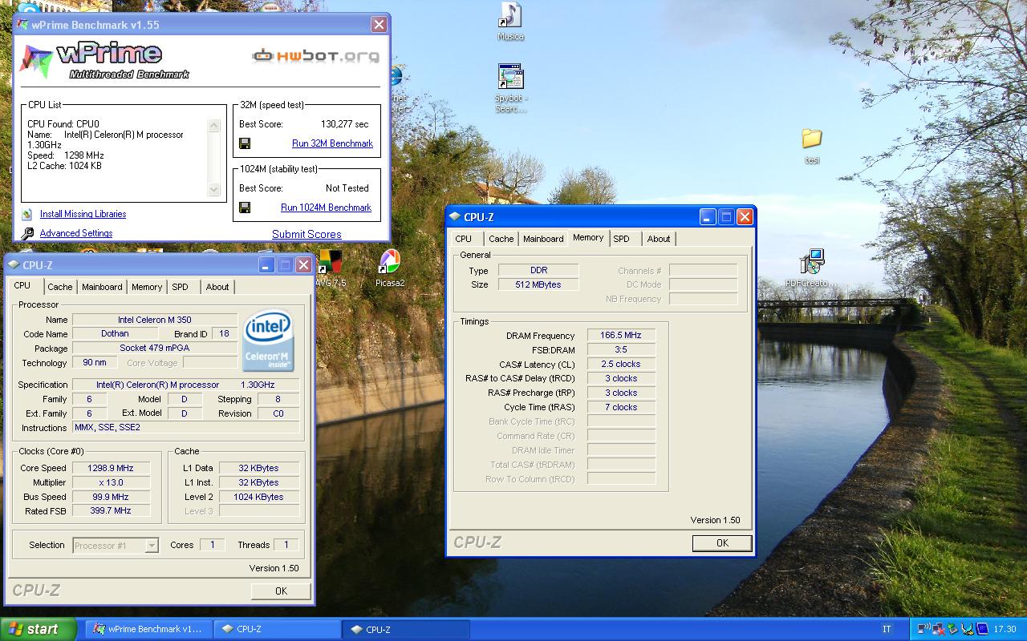Image resolution: width=1027 pixels, height=641 pixels.
Task: Select Mainboard tab in CPU-Z Memory window
Action: click(543, 239)
